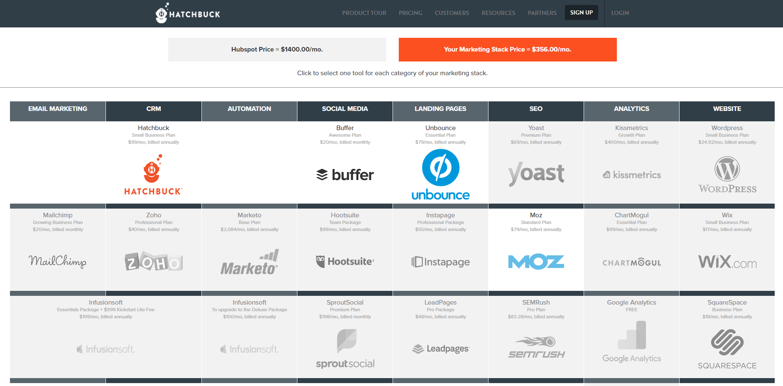
Task: Go to the Customers page
Action: tap(452, 13)
